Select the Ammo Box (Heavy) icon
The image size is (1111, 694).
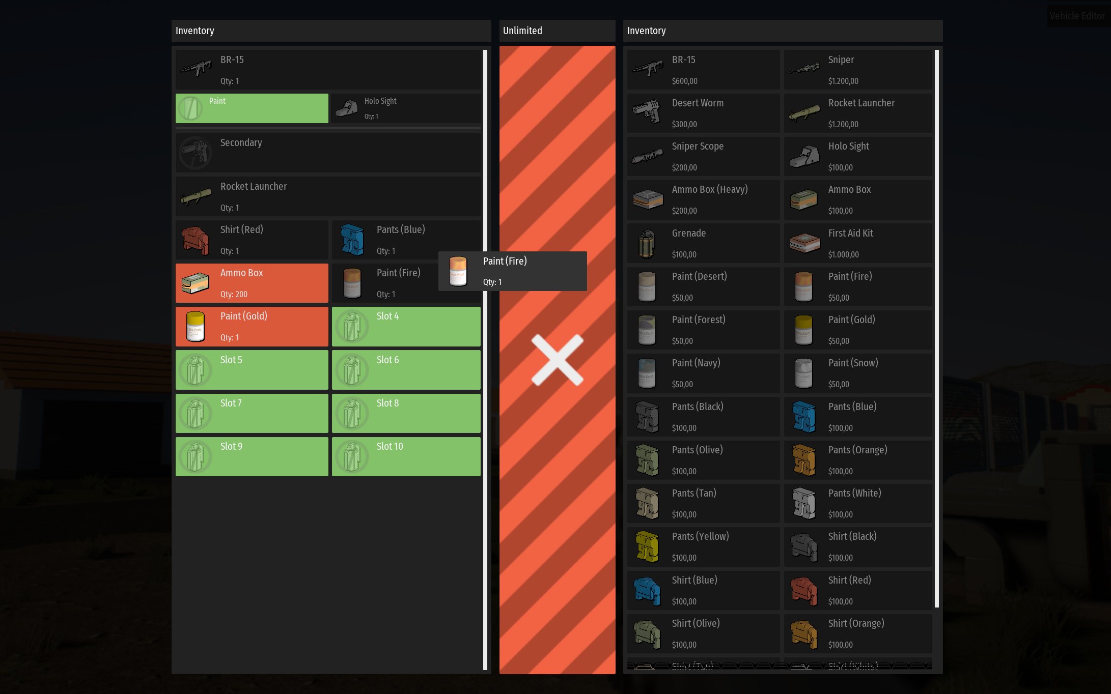[647, 199]
